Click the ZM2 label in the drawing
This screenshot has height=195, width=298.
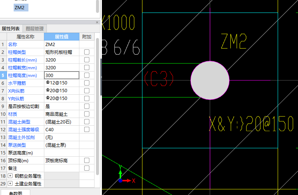pyautogui.click(x=234, y=41)
